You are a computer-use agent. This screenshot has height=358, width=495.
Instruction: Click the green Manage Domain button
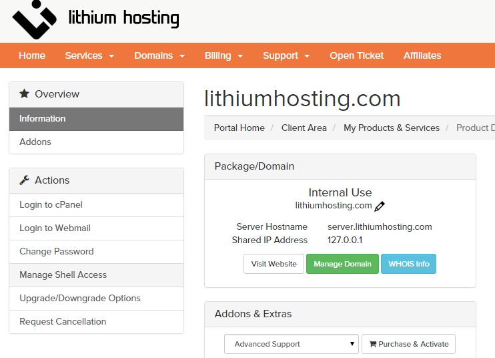[x=342, y=264]
